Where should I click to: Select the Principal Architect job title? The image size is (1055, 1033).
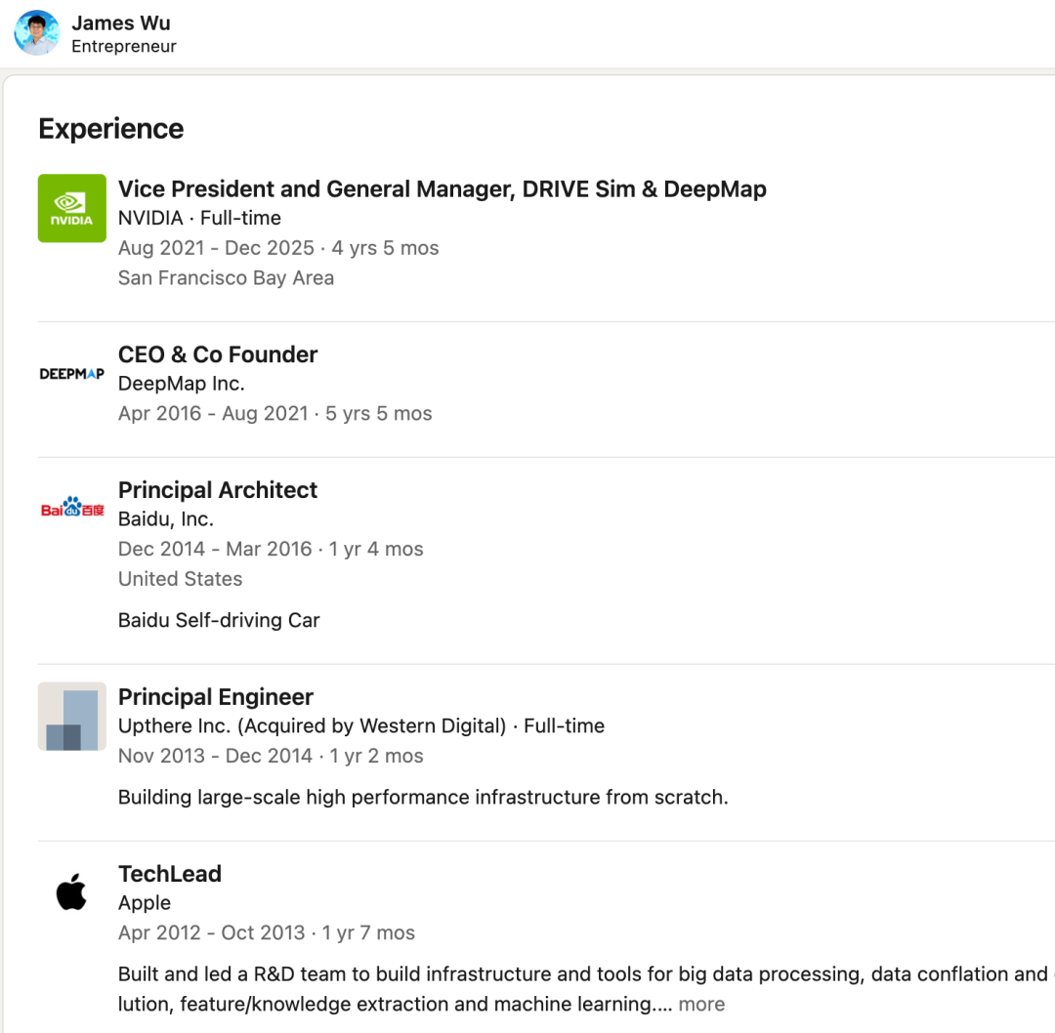point(218,490)
